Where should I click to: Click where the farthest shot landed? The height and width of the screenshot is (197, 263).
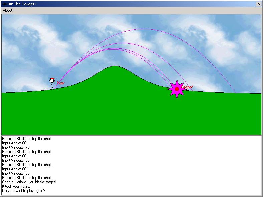pyautogui.click(x=236, y=93)
